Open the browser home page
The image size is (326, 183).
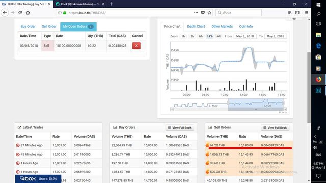click(x=28, y=13)
